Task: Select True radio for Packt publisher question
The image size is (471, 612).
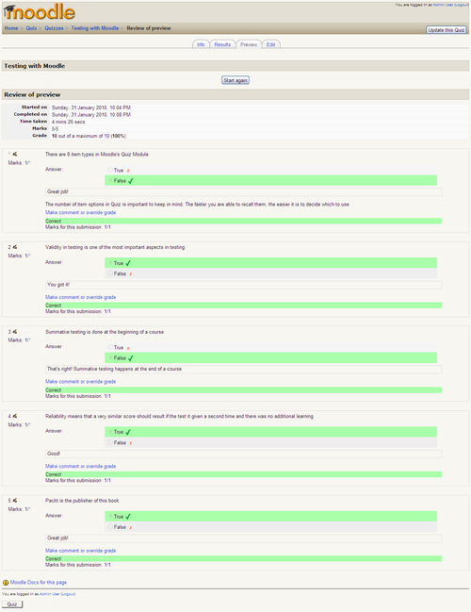Action: point(110,516)
